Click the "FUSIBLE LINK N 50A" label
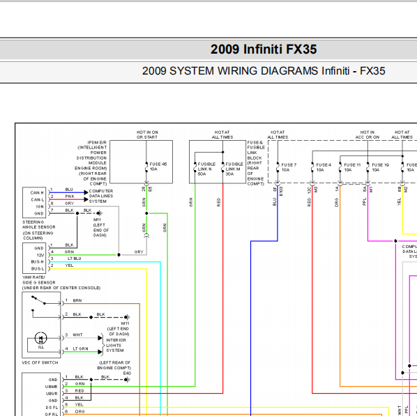Image resolution: width=417 pixels, height=416 pixels. tap(206, 169)
